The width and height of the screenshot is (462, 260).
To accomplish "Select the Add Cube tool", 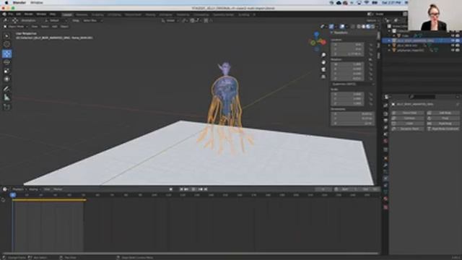I will pyautogui.click(x=6, y=107).
